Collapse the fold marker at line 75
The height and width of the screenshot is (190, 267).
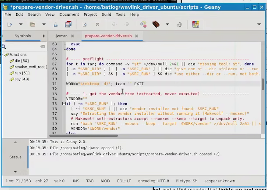point(64,104)
